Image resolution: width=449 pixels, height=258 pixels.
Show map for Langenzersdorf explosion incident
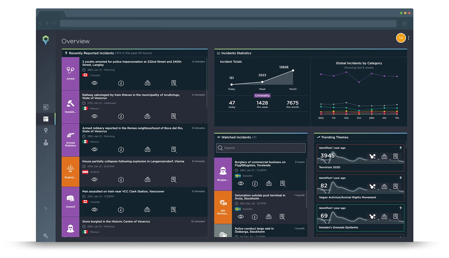(148, 179)
